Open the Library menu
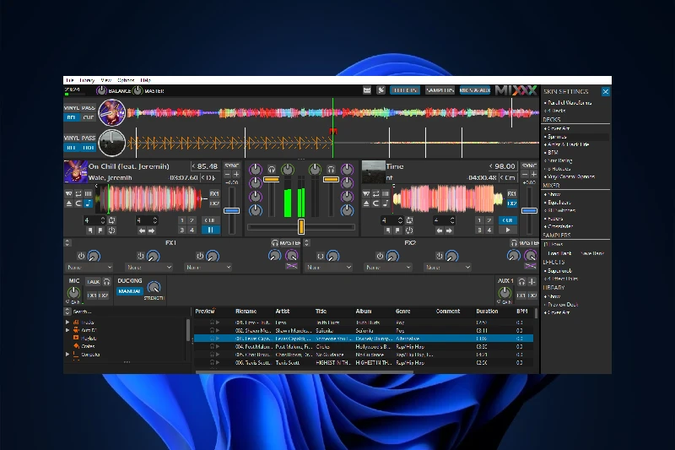 point(88,80)
